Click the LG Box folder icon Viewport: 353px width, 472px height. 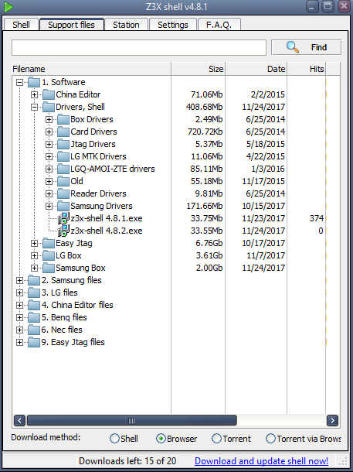tap(48, 255)
